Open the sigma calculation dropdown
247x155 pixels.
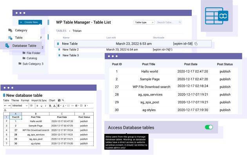(x=86, y=106)
